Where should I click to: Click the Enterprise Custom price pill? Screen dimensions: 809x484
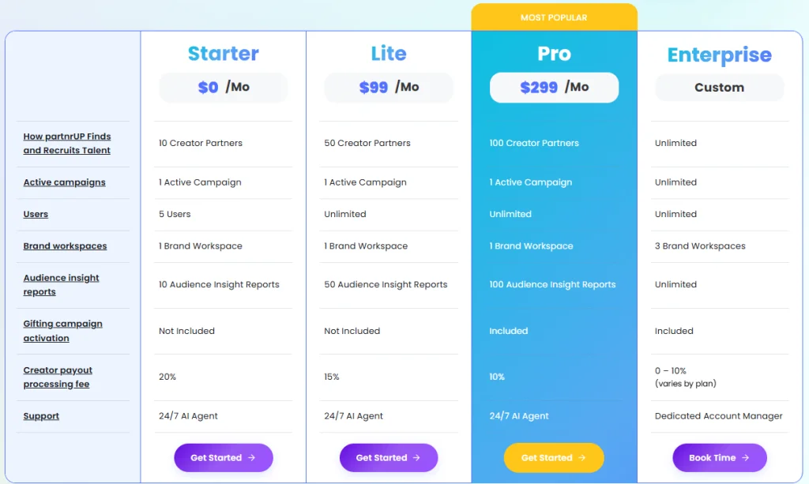coord(719,88)
